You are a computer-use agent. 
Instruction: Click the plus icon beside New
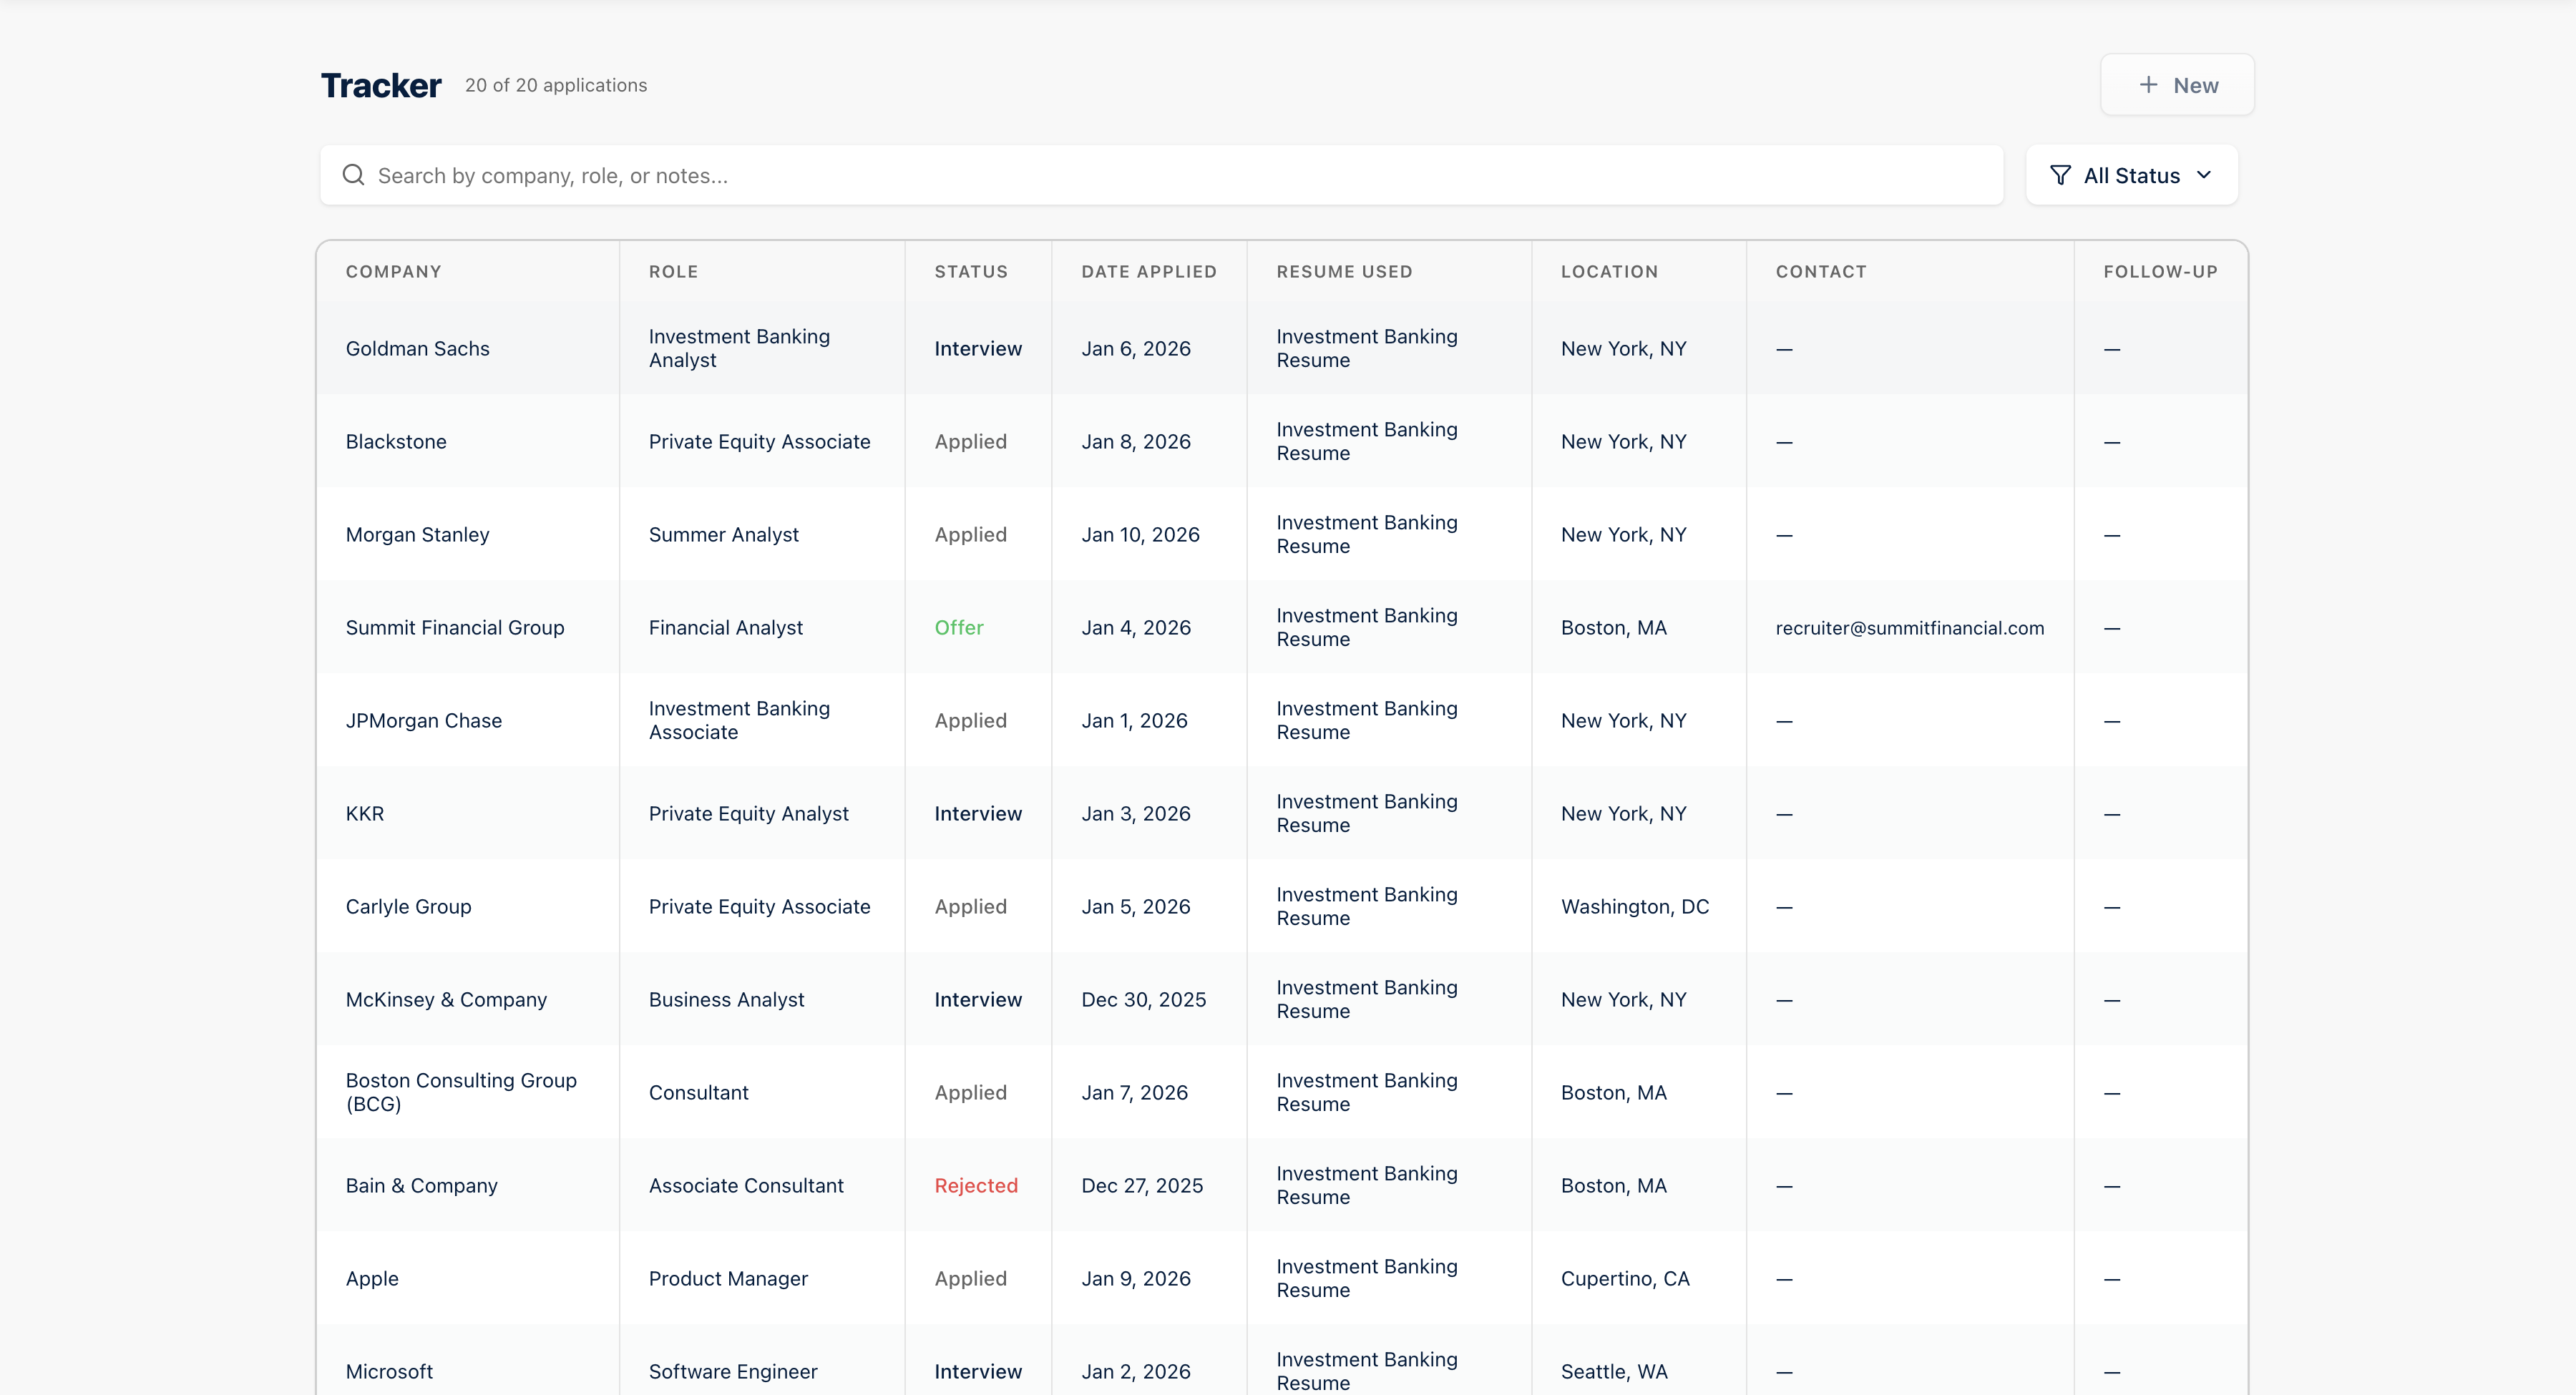(2148, 85)
